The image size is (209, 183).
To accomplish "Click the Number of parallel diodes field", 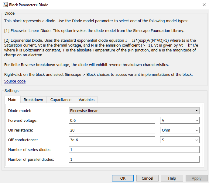I will 134,159.
